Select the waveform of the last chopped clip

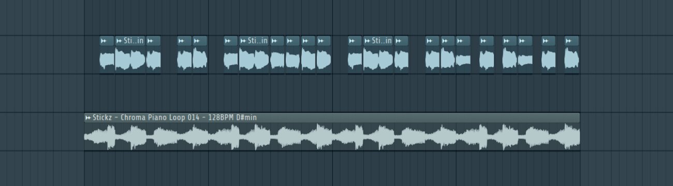point(572,59)
